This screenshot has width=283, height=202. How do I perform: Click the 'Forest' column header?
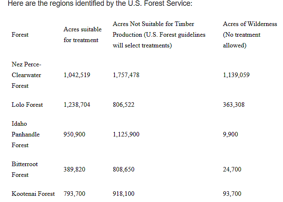pyautogui.click(x=20, y=35)
